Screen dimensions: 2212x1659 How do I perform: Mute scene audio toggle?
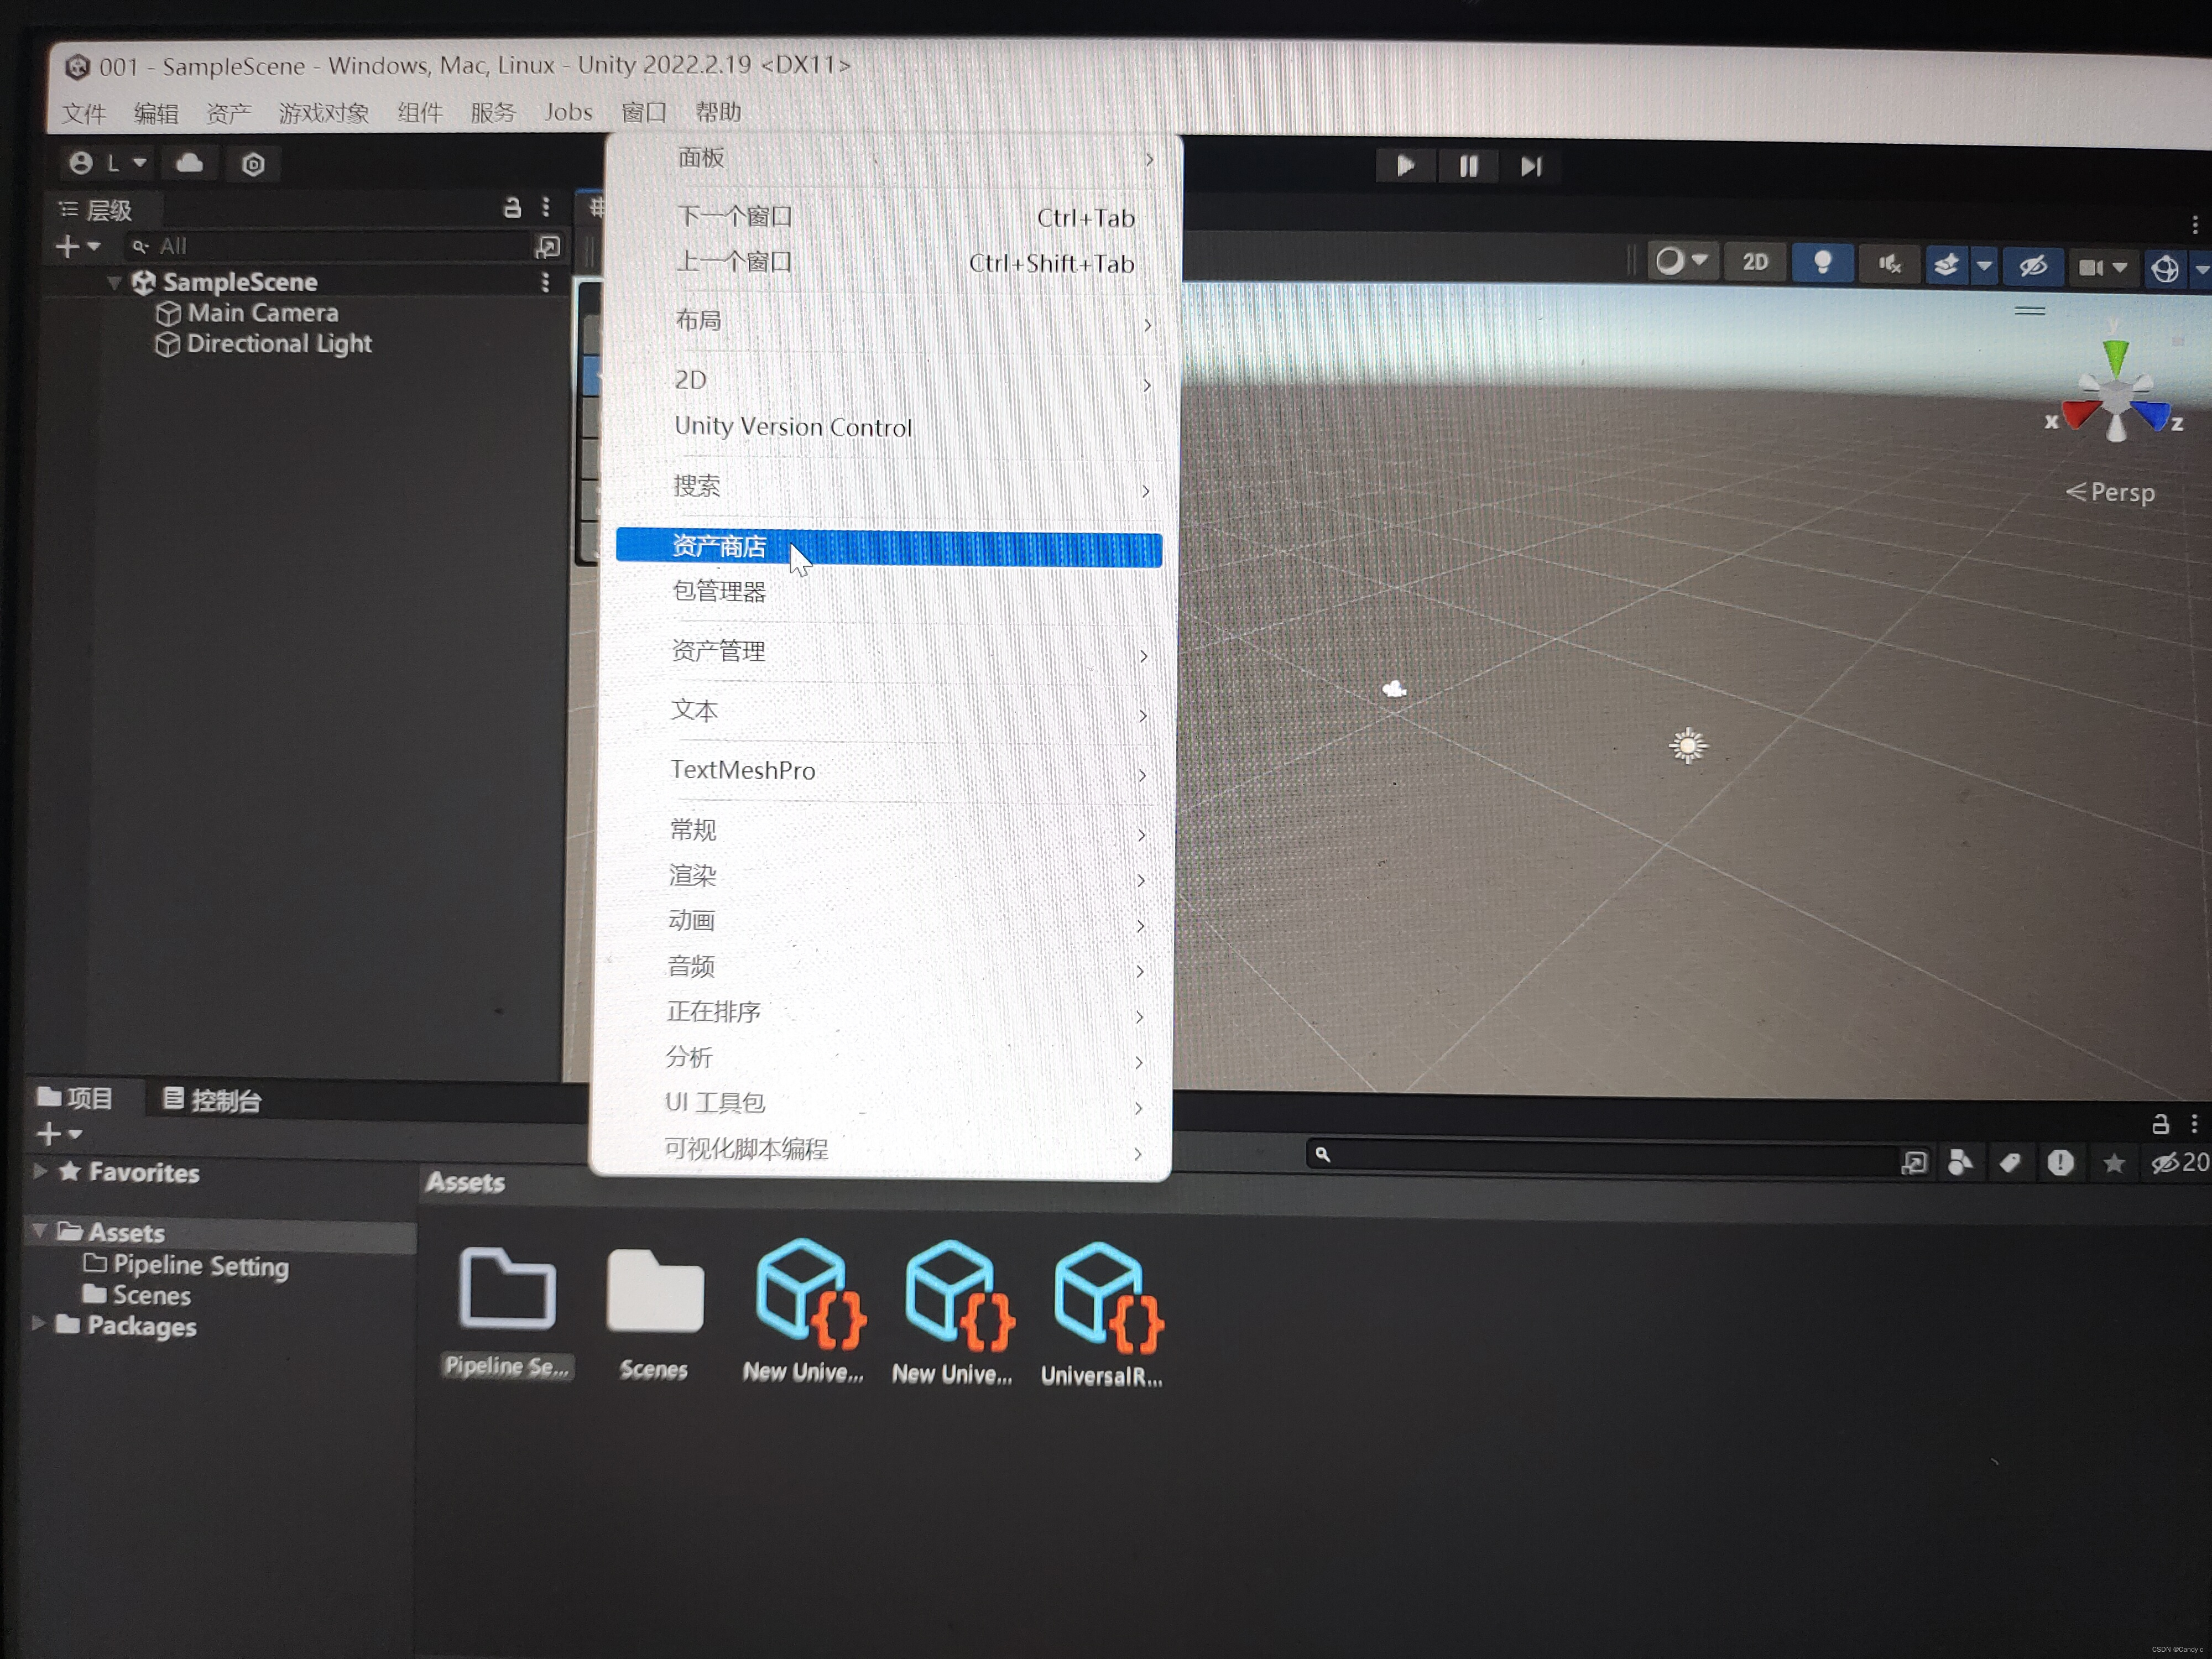(x=1889, y=264)
